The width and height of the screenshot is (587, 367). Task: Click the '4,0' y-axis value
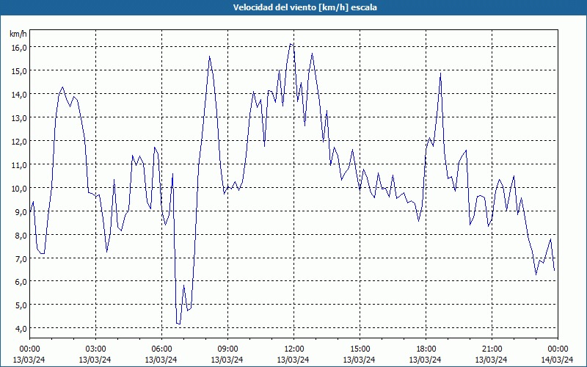click(21, 328)
